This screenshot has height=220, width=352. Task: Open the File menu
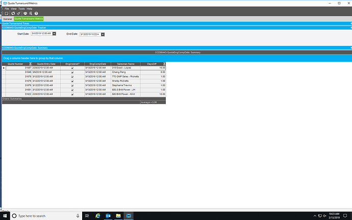click(x=7, y=9)
